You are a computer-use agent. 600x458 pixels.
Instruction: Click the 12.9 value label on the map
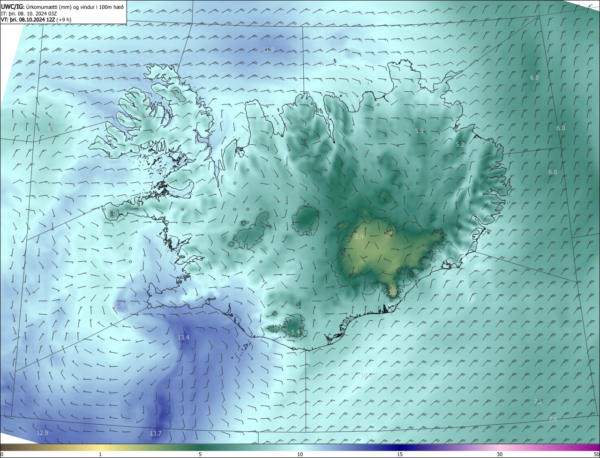click(x=42, y=433)
